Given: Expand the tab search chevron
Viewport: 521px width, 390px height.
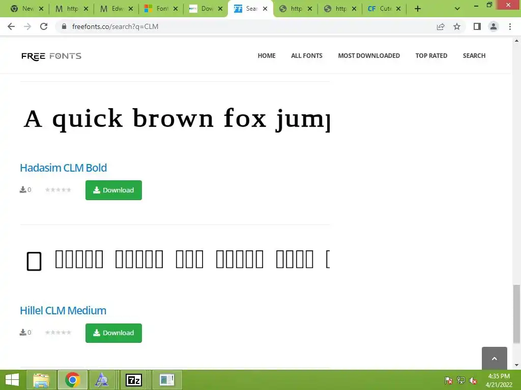Looking at the screenshot, I should 457,9.
